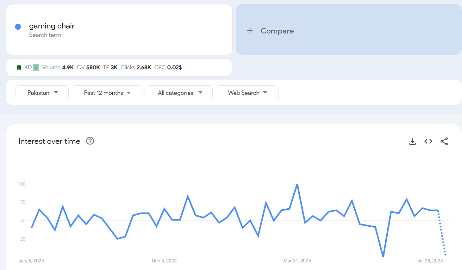Click the embed code icon
This screenshot has width=462, height=270.
pos(428,141)
